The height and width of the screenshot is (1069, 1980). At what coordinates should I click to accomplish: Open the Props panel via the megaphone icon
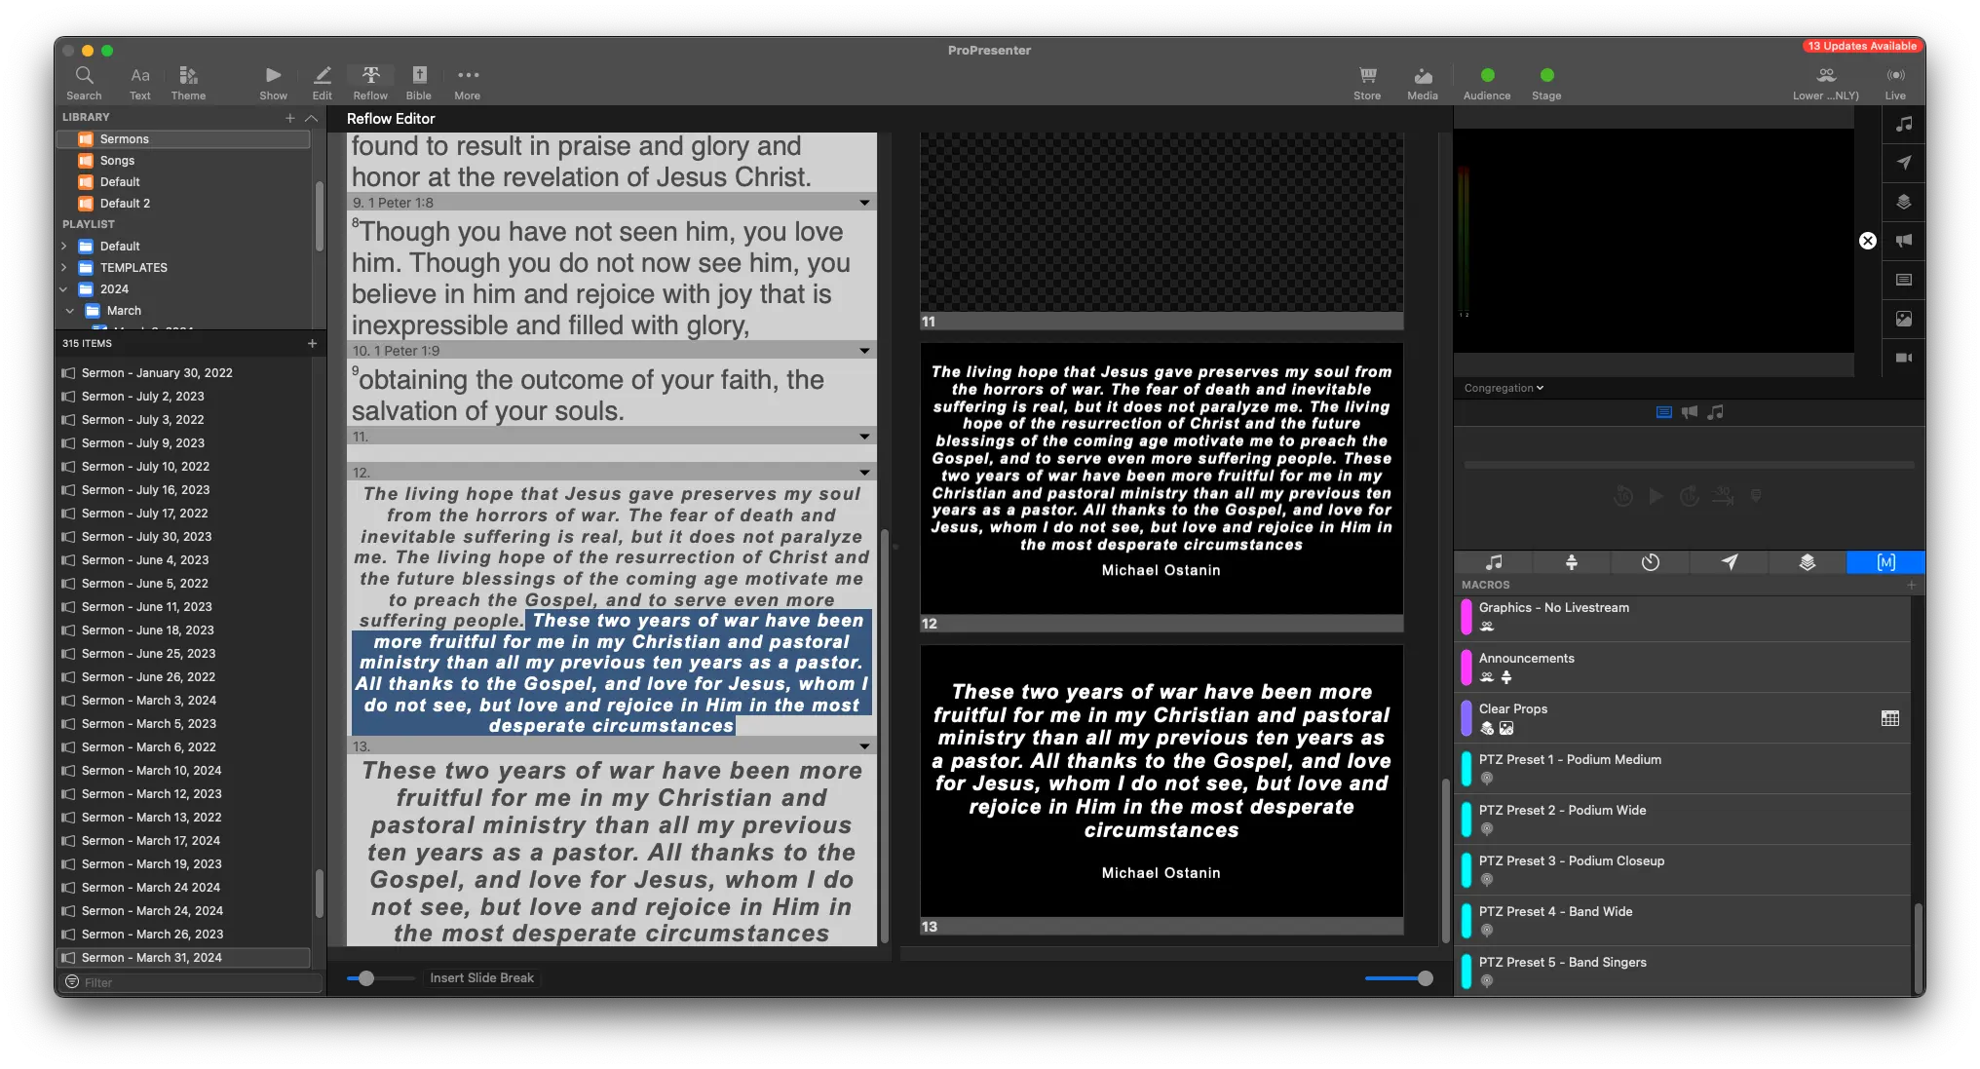pyautogui.click(x=1904, y=241)
